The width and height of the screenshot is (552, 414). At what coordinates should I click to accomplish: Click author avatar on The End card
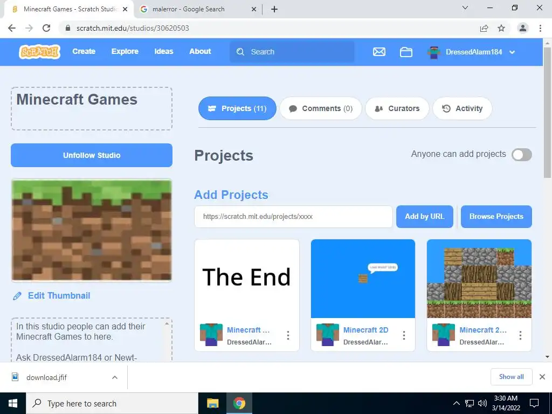(x=211, y=335)
